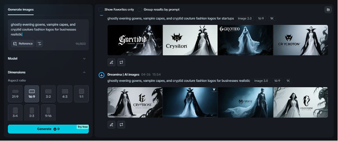Open the Grotidd ghostly gown thumbnail
This screenshot has height=141, width=338.
[x=245, y=40]
